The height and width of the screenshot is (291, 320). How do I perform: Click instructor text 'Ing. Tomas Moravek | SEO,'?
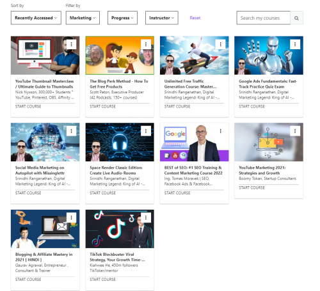(x=187, y=178)
